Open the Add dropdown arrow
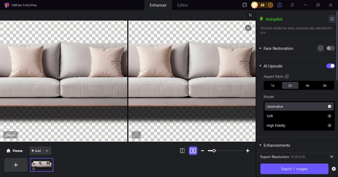 pos(47,151)
